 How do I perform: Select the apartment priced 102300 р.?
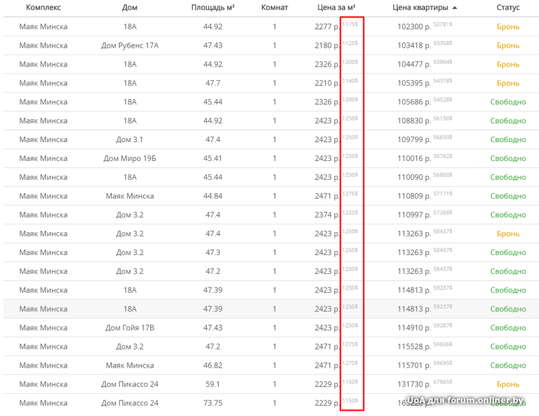(414, 27)
